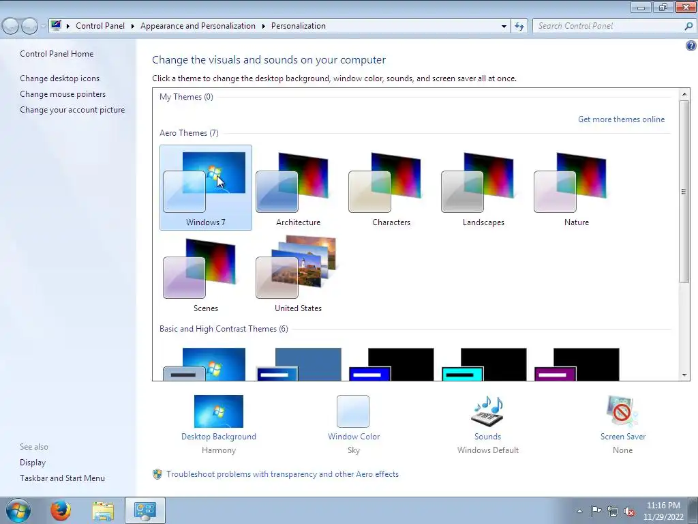Click the address bar location icon
The width and height of the screenshot is (698, 524).
(x=56, y=25)
